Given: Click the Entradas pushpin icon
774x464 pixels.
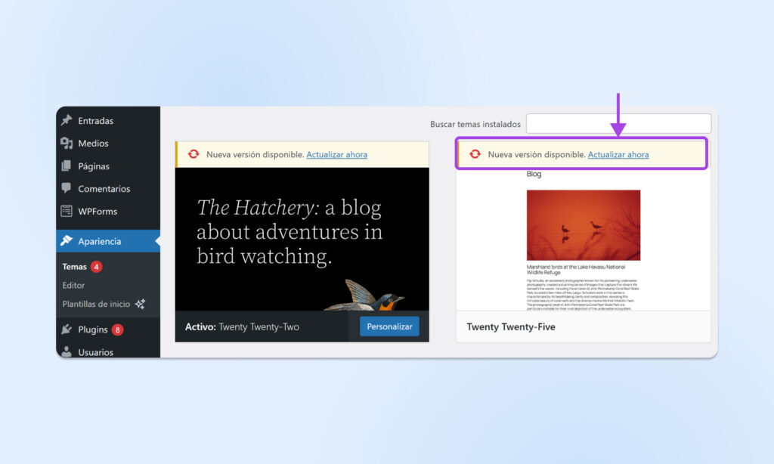Looking at the screenshot, I should point(67,120).
